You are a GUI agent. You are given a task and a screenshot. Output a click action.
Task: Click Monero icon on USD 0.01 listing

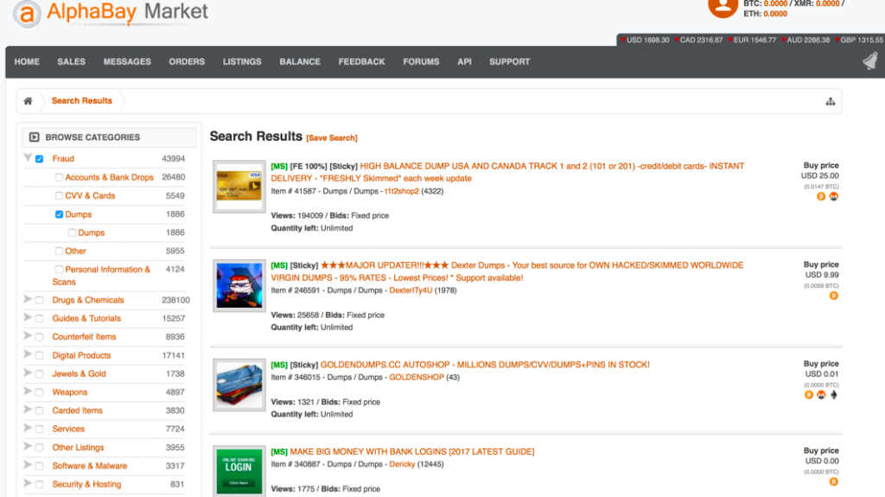(x=821, y=395)
